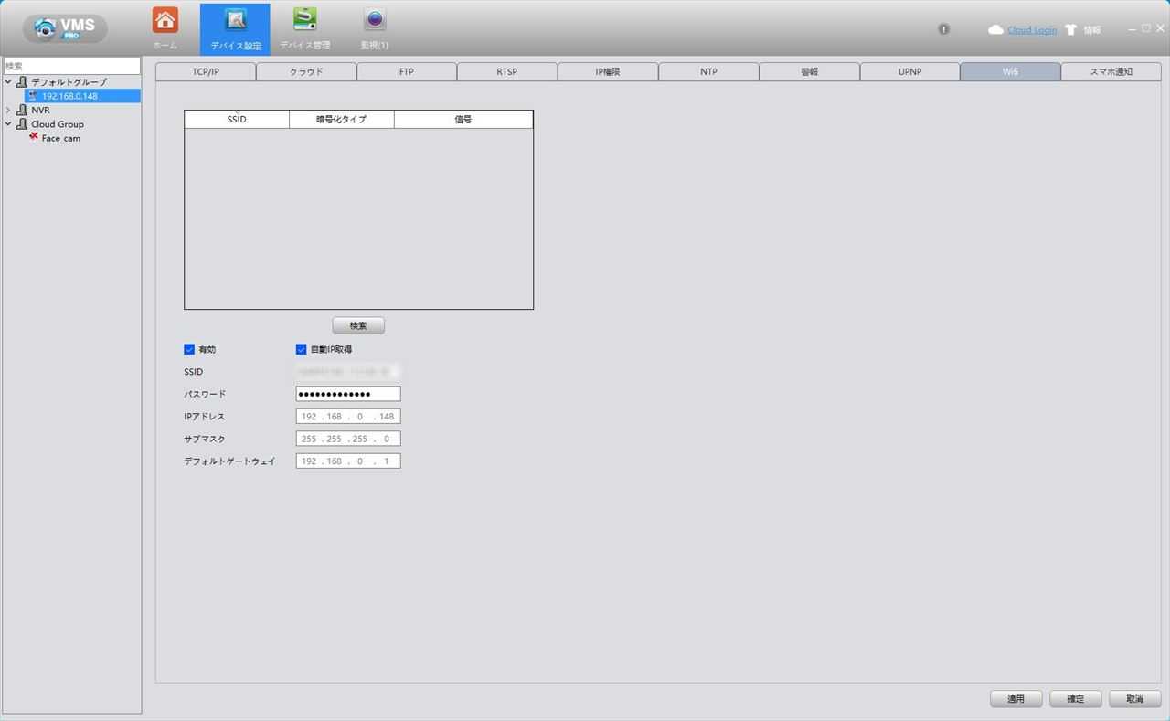Switch to the IP権限 tab
The height and width of the screenshot is (721, 1170).
tap(608, 71)
